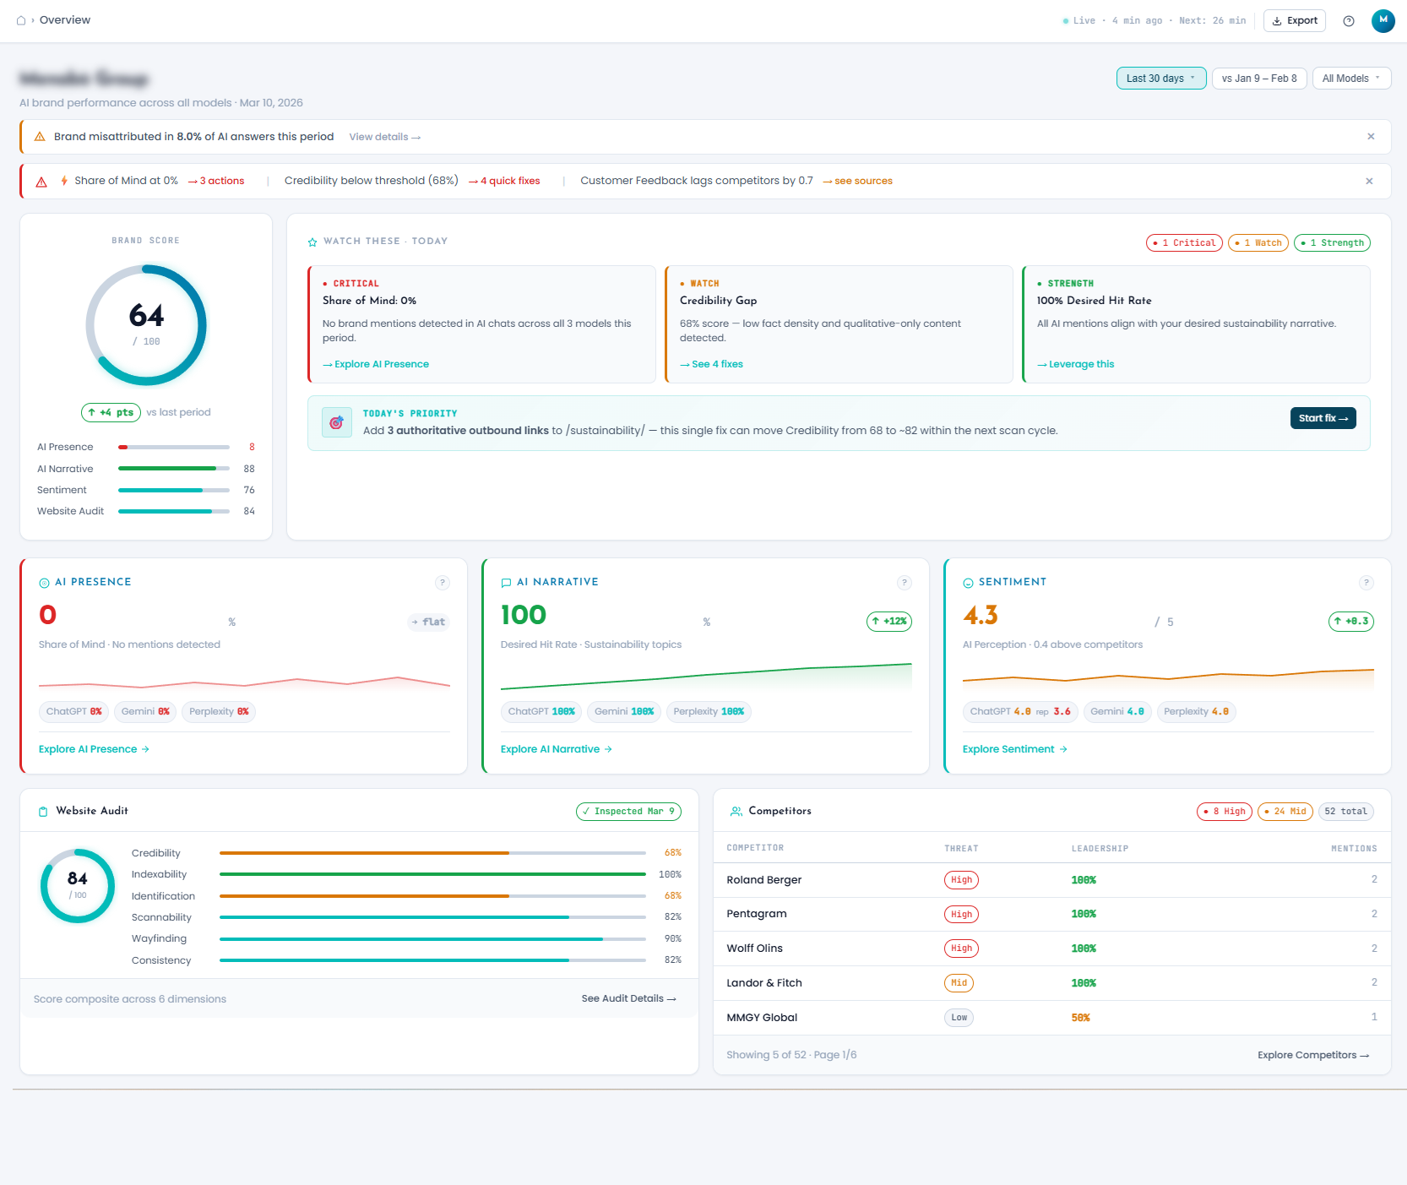Open the All Models dropdown
This screenshot has width=1407, height=1185.
pyautogui.click(x=1350, y=78)
